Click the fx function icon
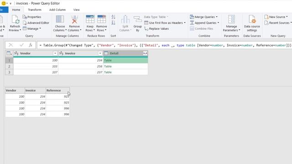This screenshot has width=292, height=164. pos(31,45)
